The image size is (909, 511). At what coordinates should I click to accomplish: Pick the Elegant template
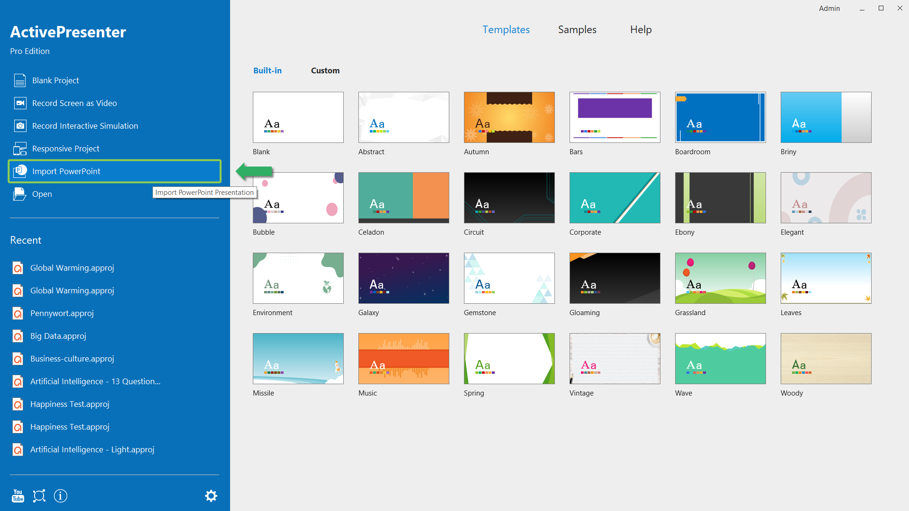point(826,198)
